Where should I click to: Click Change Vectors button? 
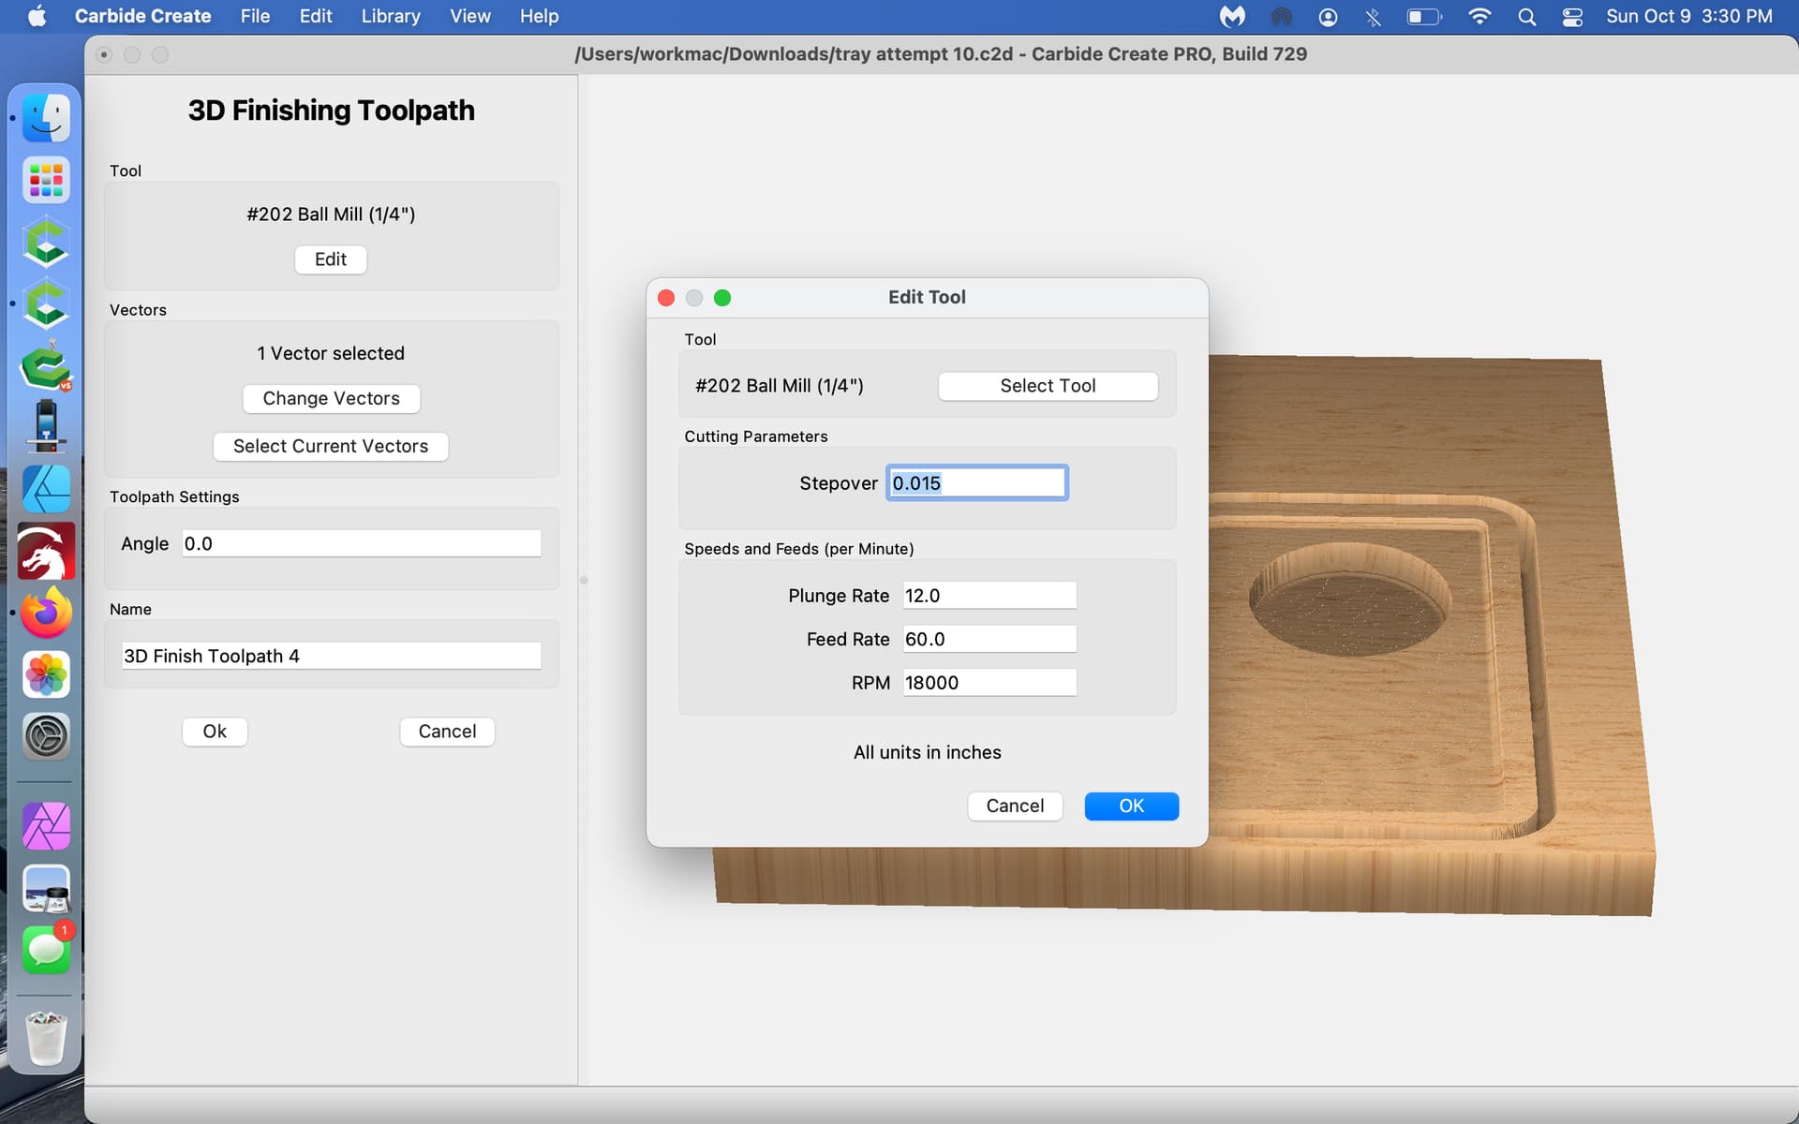click(331, 398)
